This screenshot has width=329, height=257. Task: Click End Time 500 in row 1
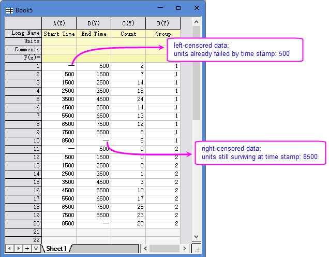pos(94,66)
